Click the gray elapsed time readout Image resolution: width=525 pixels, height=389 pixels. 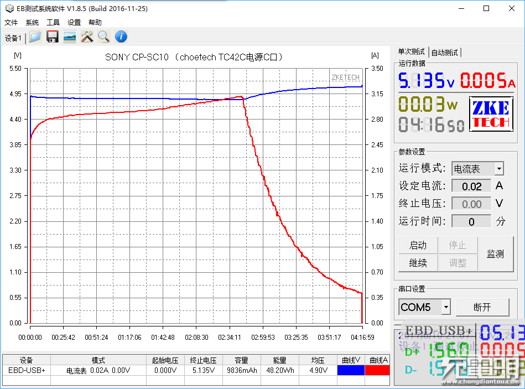(x=432, y=125)
